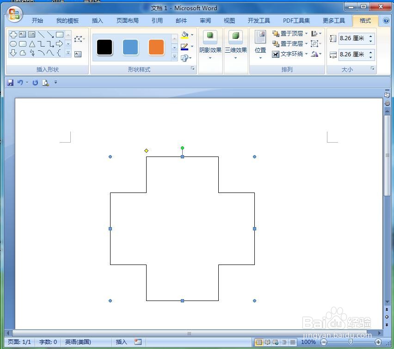Image resolution: width=394 pixels, height=349 pixels.
Task: Choose the elbow connector shape
Action: pyautogui.click(x=41, y=44)
